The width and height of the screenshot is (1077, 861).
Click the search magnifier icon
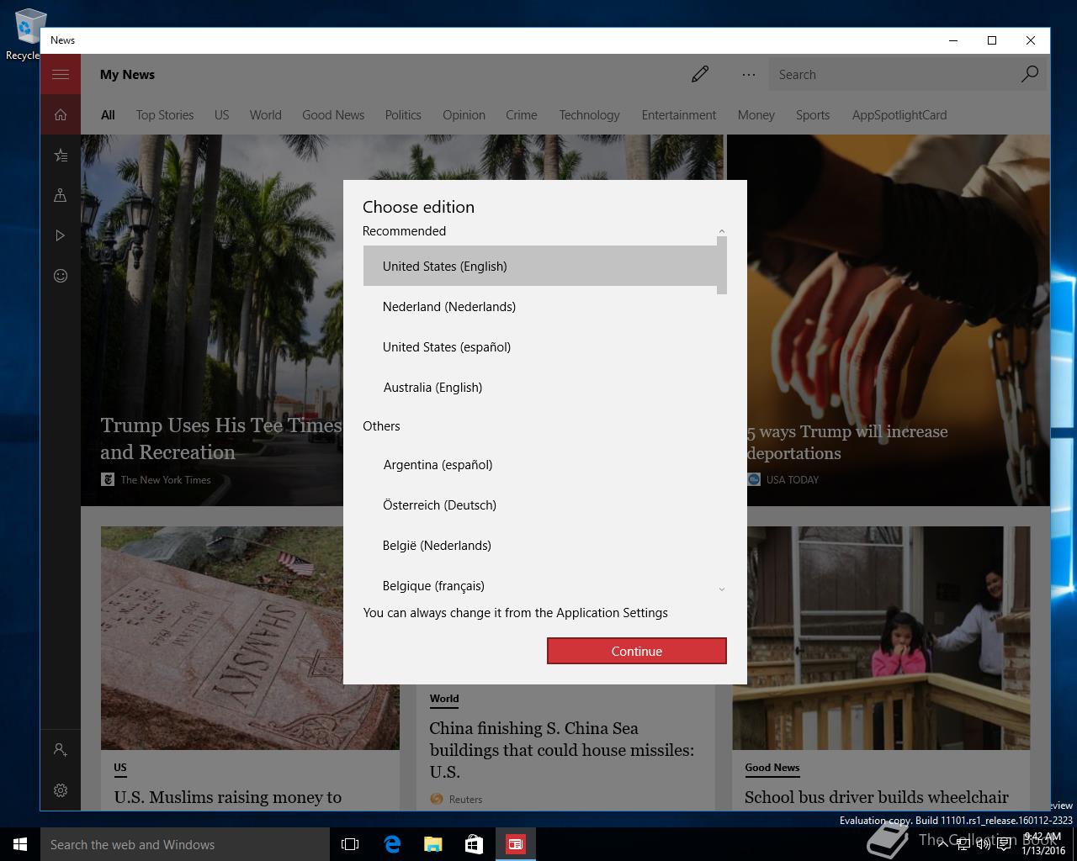(1029, 74)
